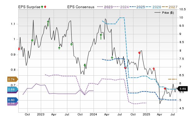Click the green up arrow in the EPS Surprise legend

pos(42,7)
